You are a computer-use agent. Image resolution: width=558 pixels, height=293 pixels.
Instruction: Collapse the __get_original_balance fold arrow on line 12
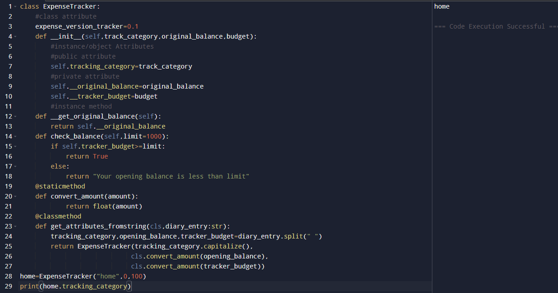click(15, 117)
